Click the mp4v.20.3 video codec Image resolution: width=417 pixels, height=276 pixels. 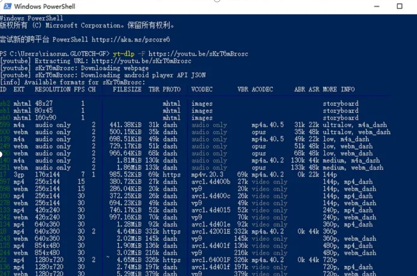208,175
